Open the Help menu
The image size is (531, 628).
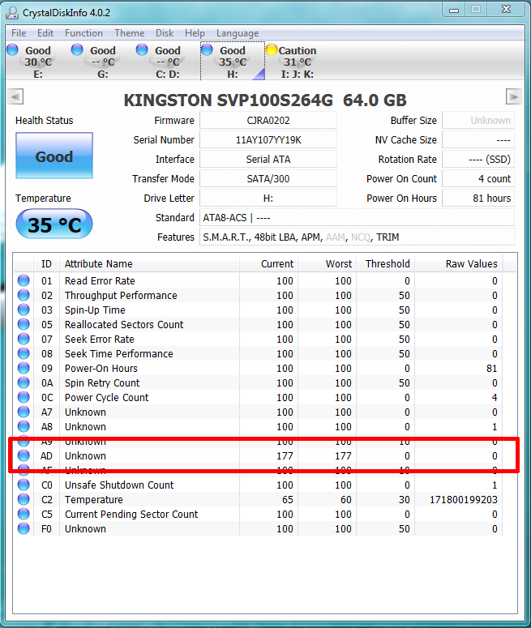point(195,33)
